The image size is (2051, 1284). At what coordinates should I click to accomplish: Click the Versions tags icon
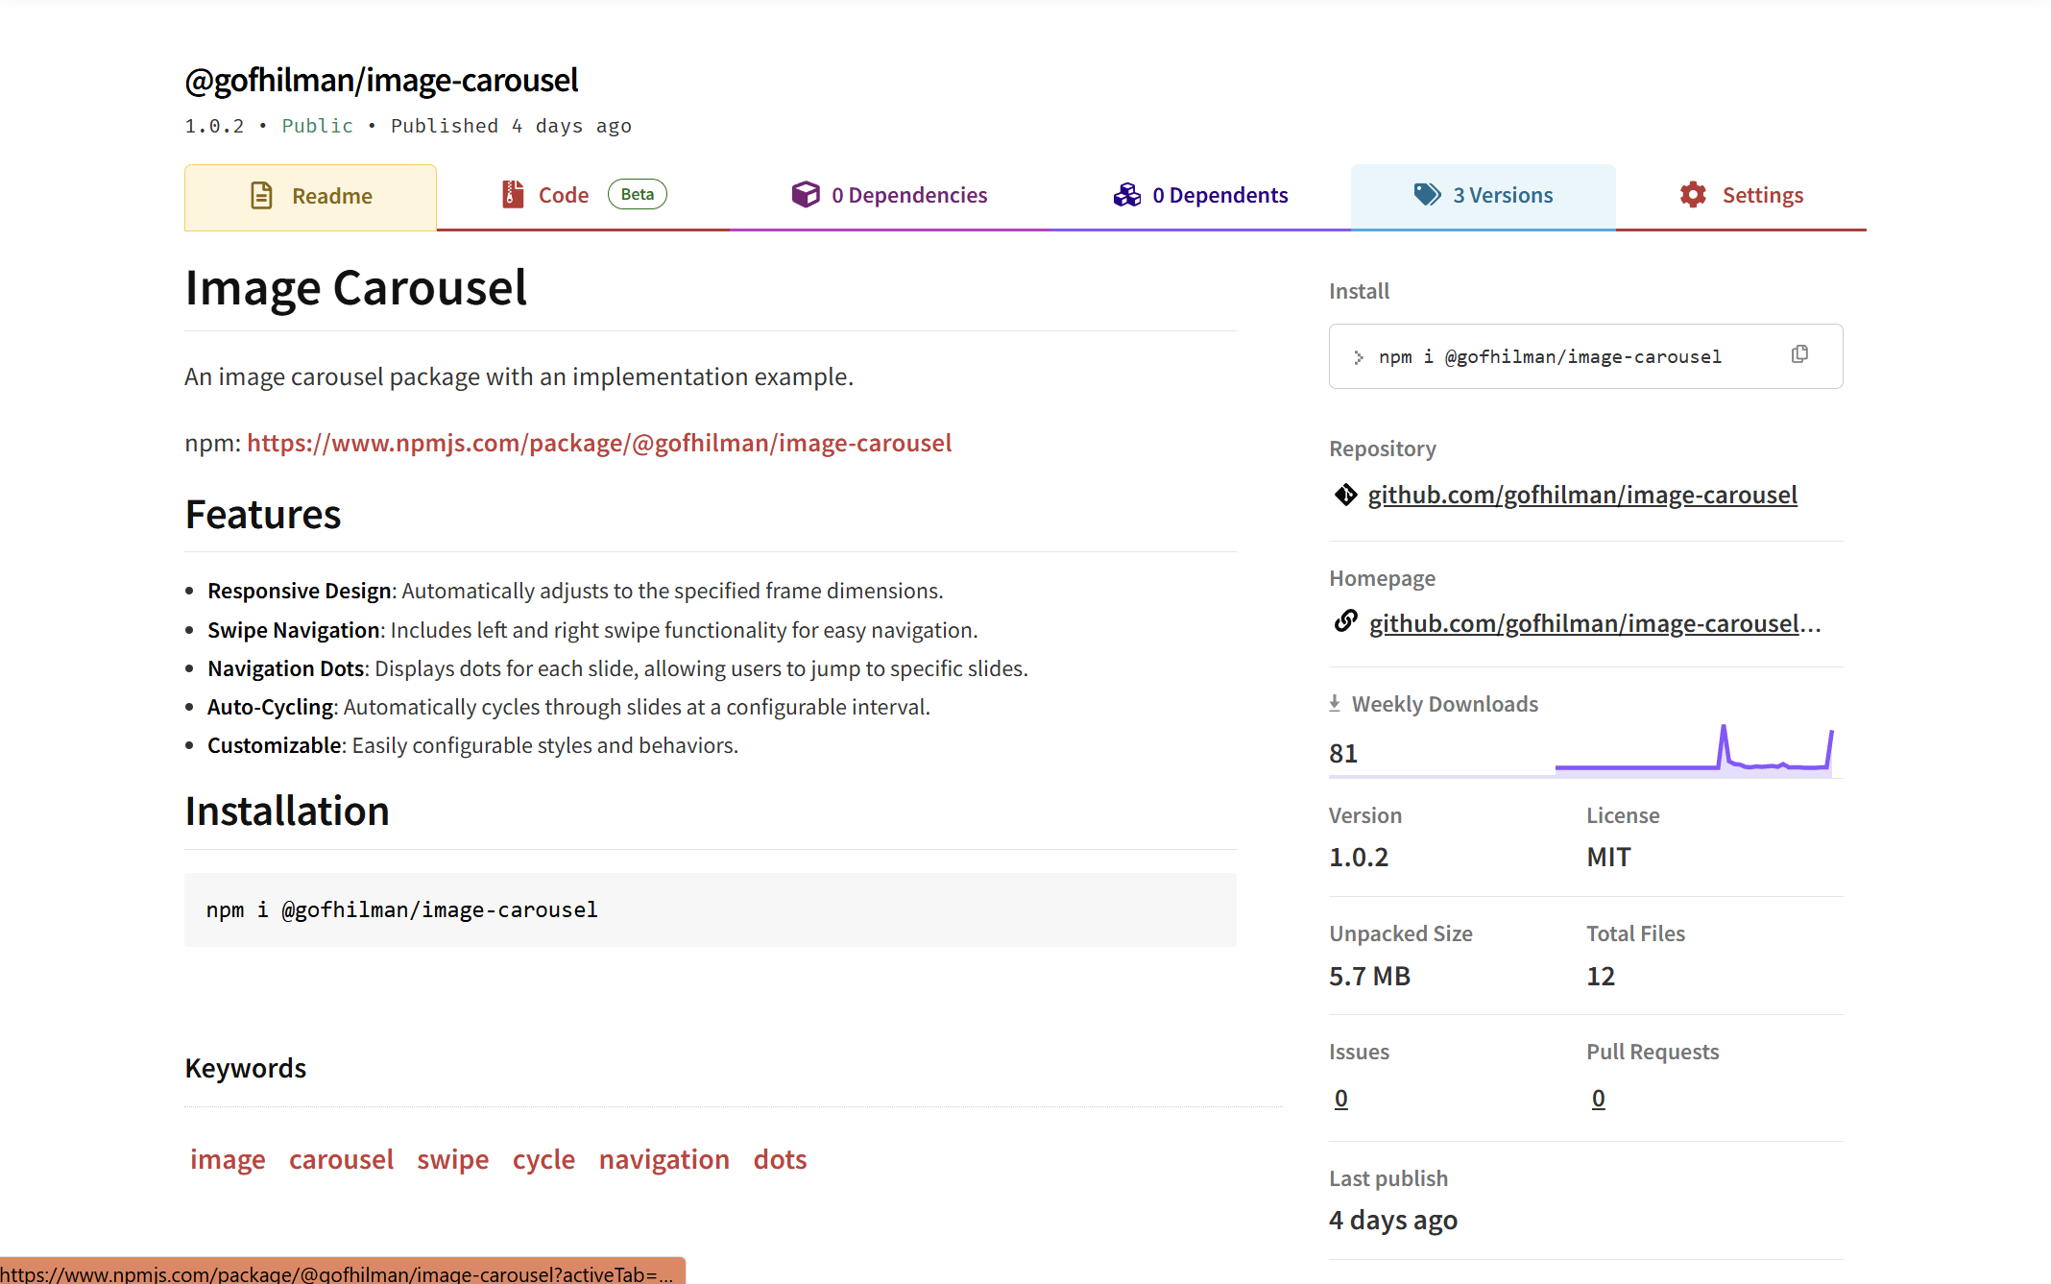1428,195
